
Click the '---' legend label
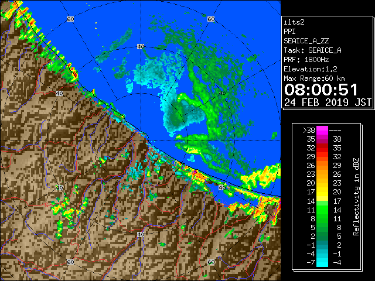pyautogui.click(x=335, y=131)
